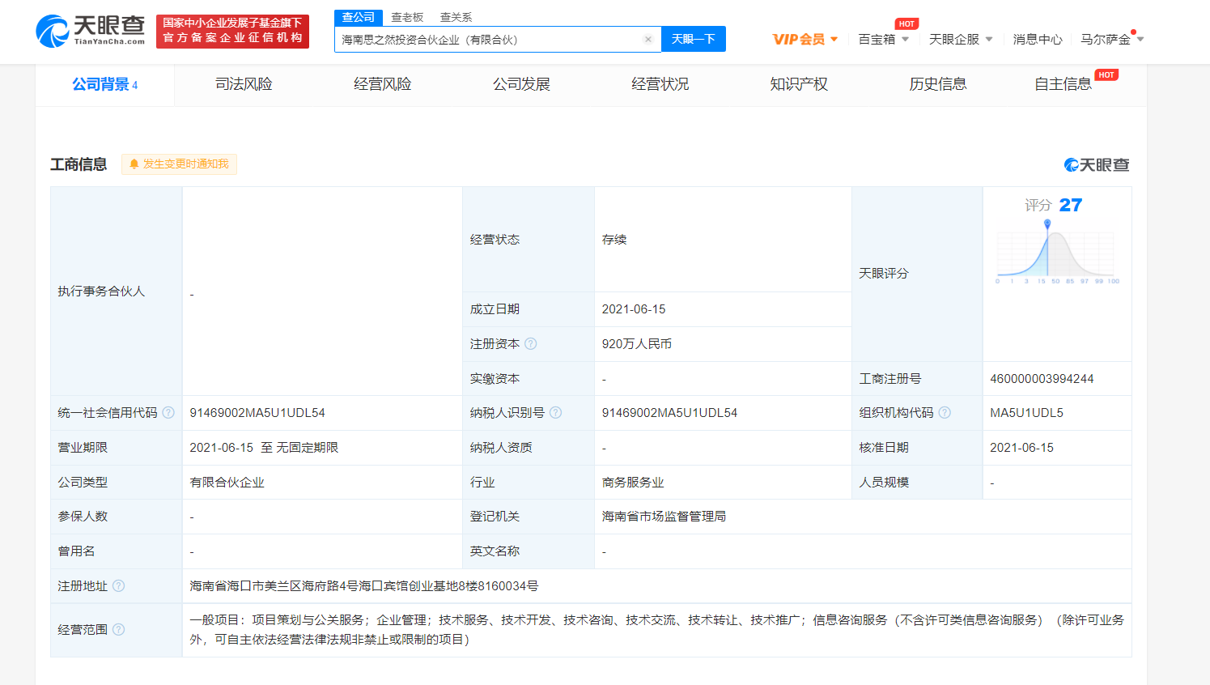
Task: Open the 马尔萨金 user account dropdown
Action: (x=1112, y=39)
